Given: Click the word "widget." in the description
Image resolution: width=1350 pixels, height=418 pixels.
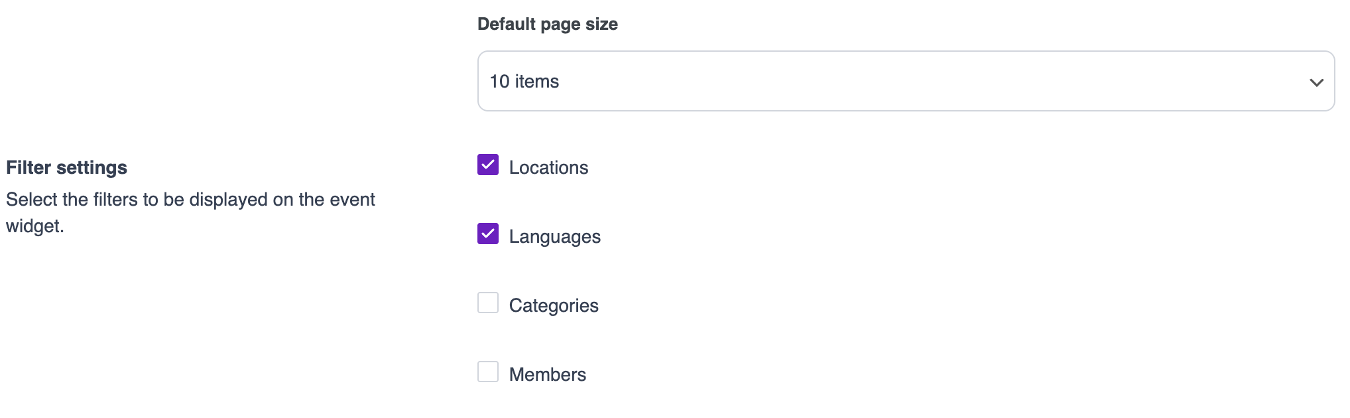Looking at the screenshot, I should pyautogui.click(x=35, y=226).
